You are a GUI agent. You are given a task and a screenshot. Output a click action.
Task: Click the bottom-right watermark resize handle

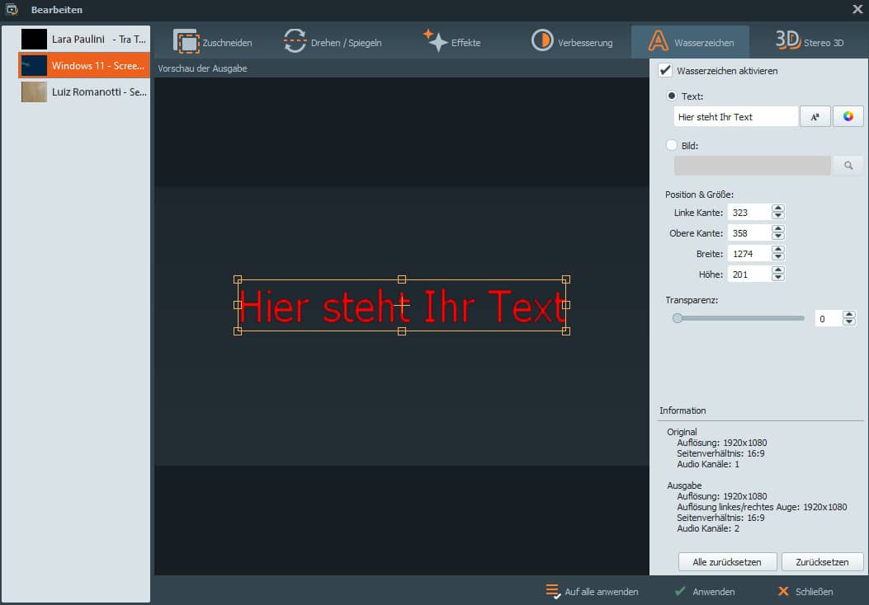pyautogui.click(x=566, y=331)
